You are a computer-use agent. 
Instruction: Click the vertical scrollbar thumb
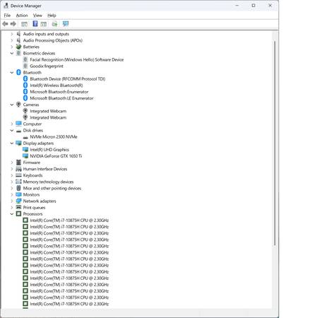coord(275,143)
